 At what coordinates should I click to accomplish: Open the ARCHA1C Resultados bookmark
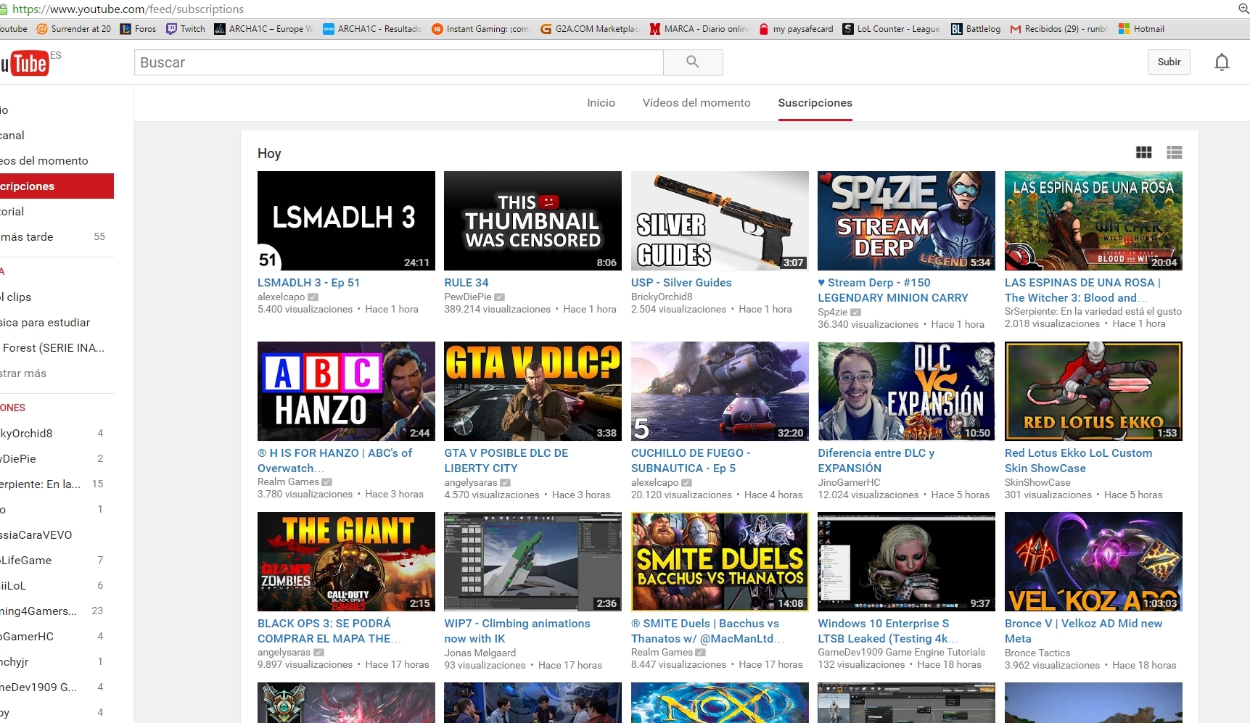(372, 29)
